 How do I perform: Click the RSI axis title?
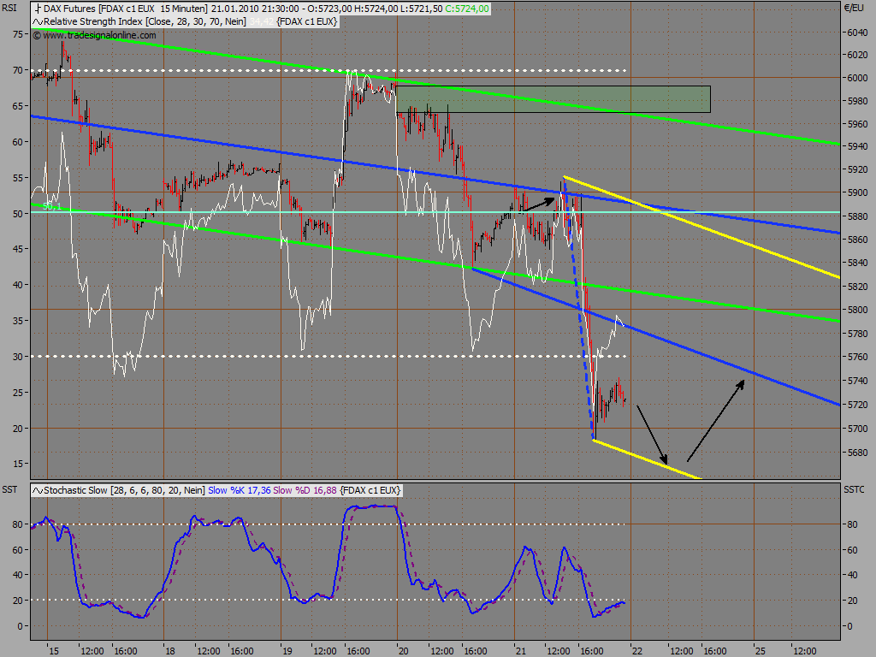pyautogui.click(x=9, y=8)
